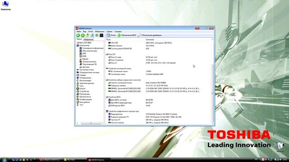Screen dimensions: 289x162
Task: Click the green Forward arrow toolbar icon
Action: pyautogui.click(x=83, y=35)
